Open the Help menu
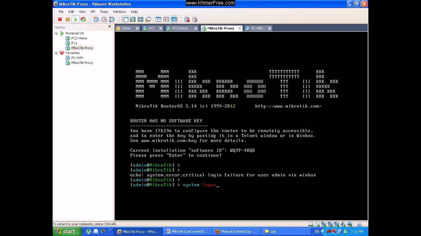The height and width of the screenshot is (236, 421). click(134, 12)
